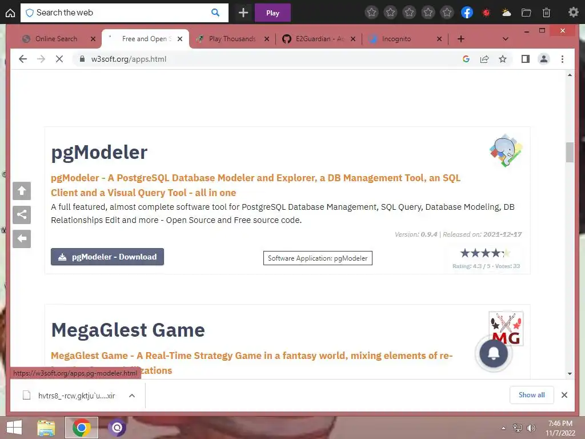Open the Chrome profile avatar
The width and height of the screenshot is (585, 439).
(544, 59)
